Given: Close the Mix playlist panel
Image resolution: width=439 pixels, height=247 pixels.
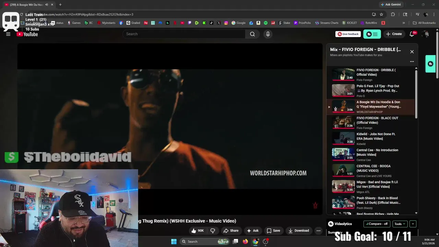Looking at the screenshot, I should (412, 51).
